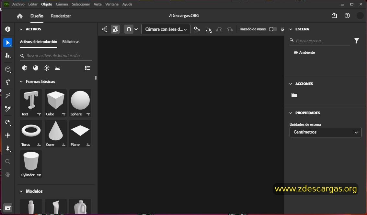
Task: Select Activos de introducción tab
Action: coord(39,42)
